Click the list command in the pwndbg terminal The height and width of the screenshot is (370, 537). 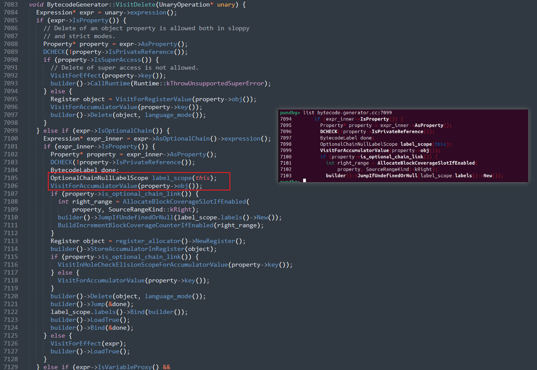309,113
